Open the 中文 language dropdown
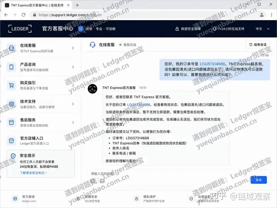This screenshot has width=277, height=208. [263, 29]
